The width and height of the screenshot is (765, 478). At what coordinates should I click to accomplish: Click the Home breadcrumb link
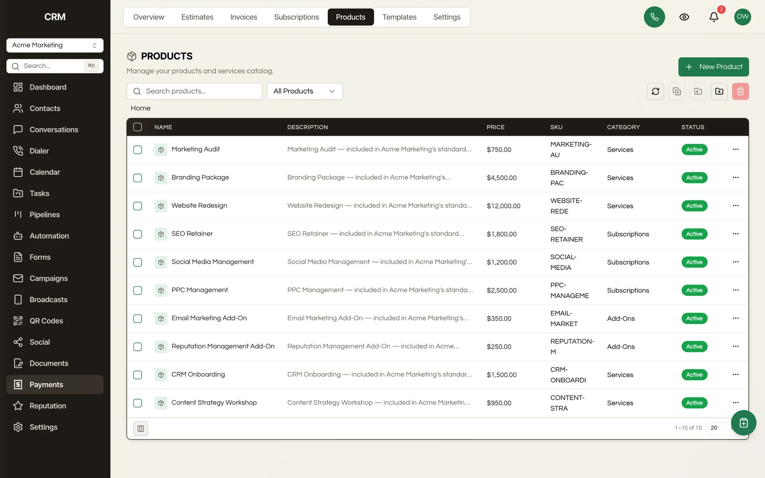[x=141, y=109]
